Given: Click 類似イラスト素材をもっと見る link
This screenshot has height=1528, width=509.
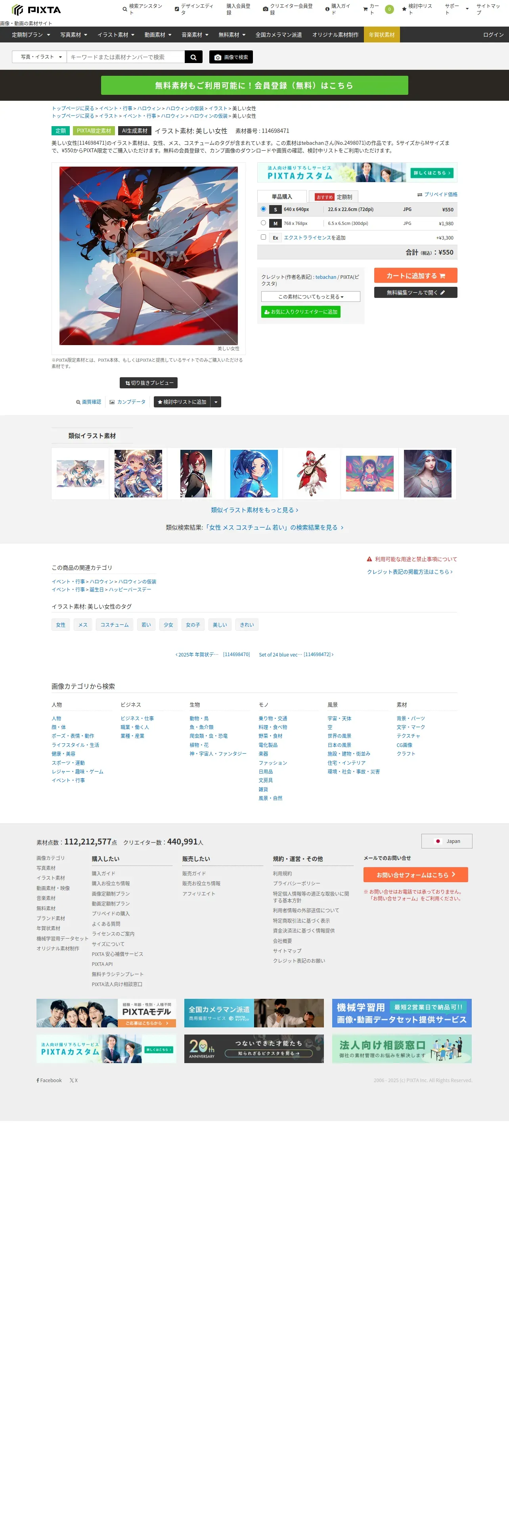Looking at the screenshot, I should (x=254, y=509).
